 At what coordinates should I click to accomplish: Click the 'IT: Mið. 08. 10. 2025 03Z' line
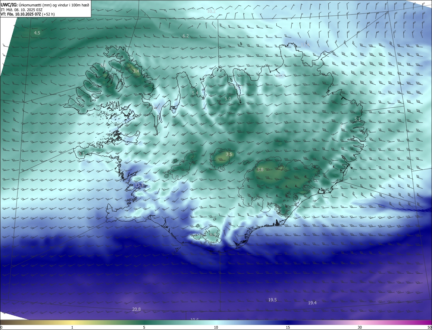point(22,10)
